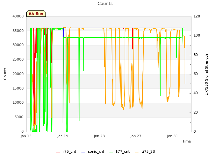Click the blue sonic_cnt legend swatch
Viewport: 211px width, 158px height.
click(x=83, y=152)
